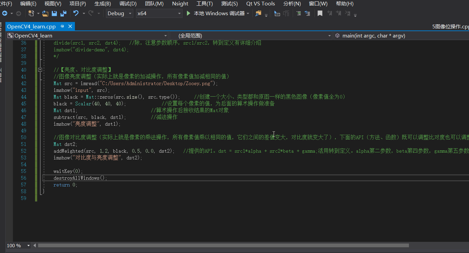Image resolution: width=469 pixels, height=253 pixels.
Task: Click the addWeighted function call on line 52
Action: tap(114, 151)
